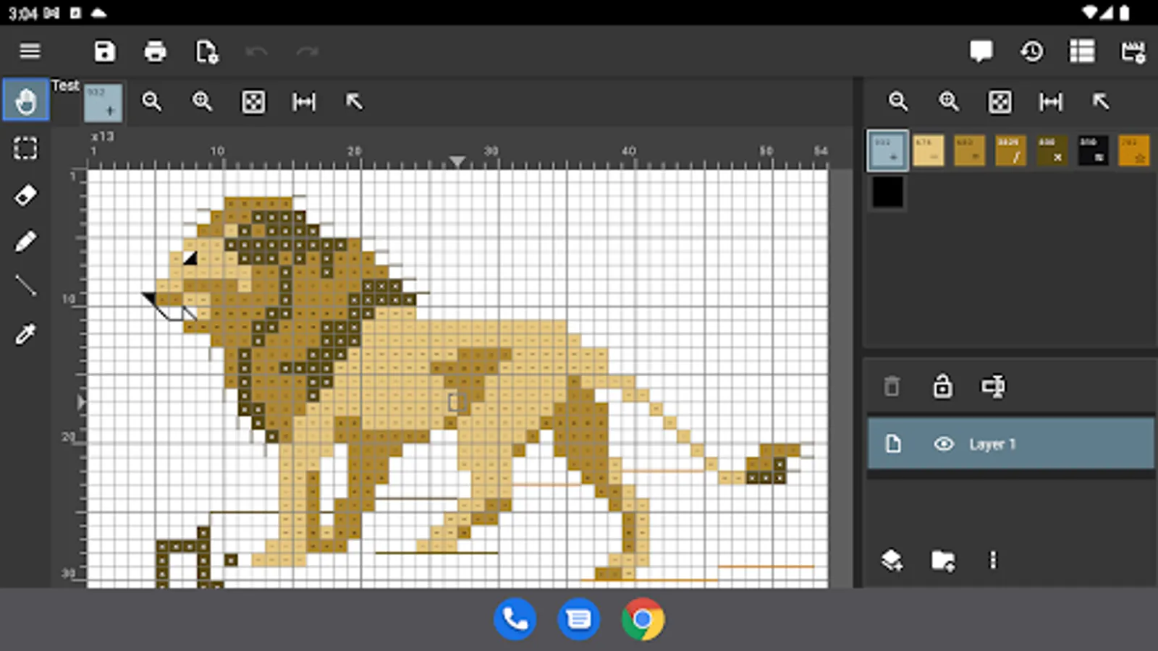Add a new layer
Screen dimensions: 1158x651
(x=892, y=560)
